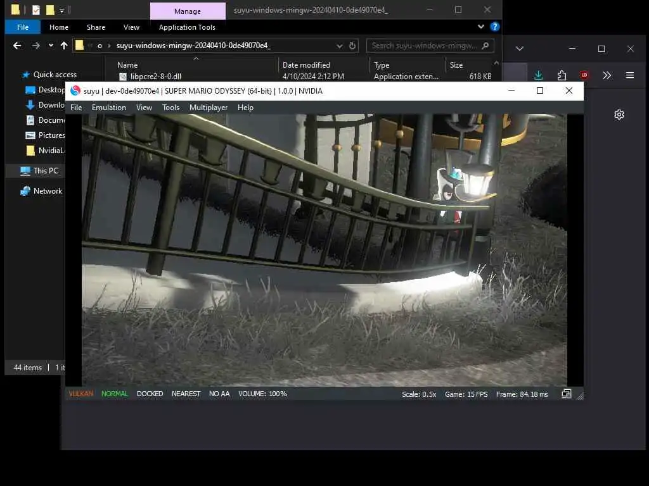Image resolution: width=649 pixels, height=486 pixels.
Task: Click the search magnifier icon in Explorer
Action: [x=485, y=46]
